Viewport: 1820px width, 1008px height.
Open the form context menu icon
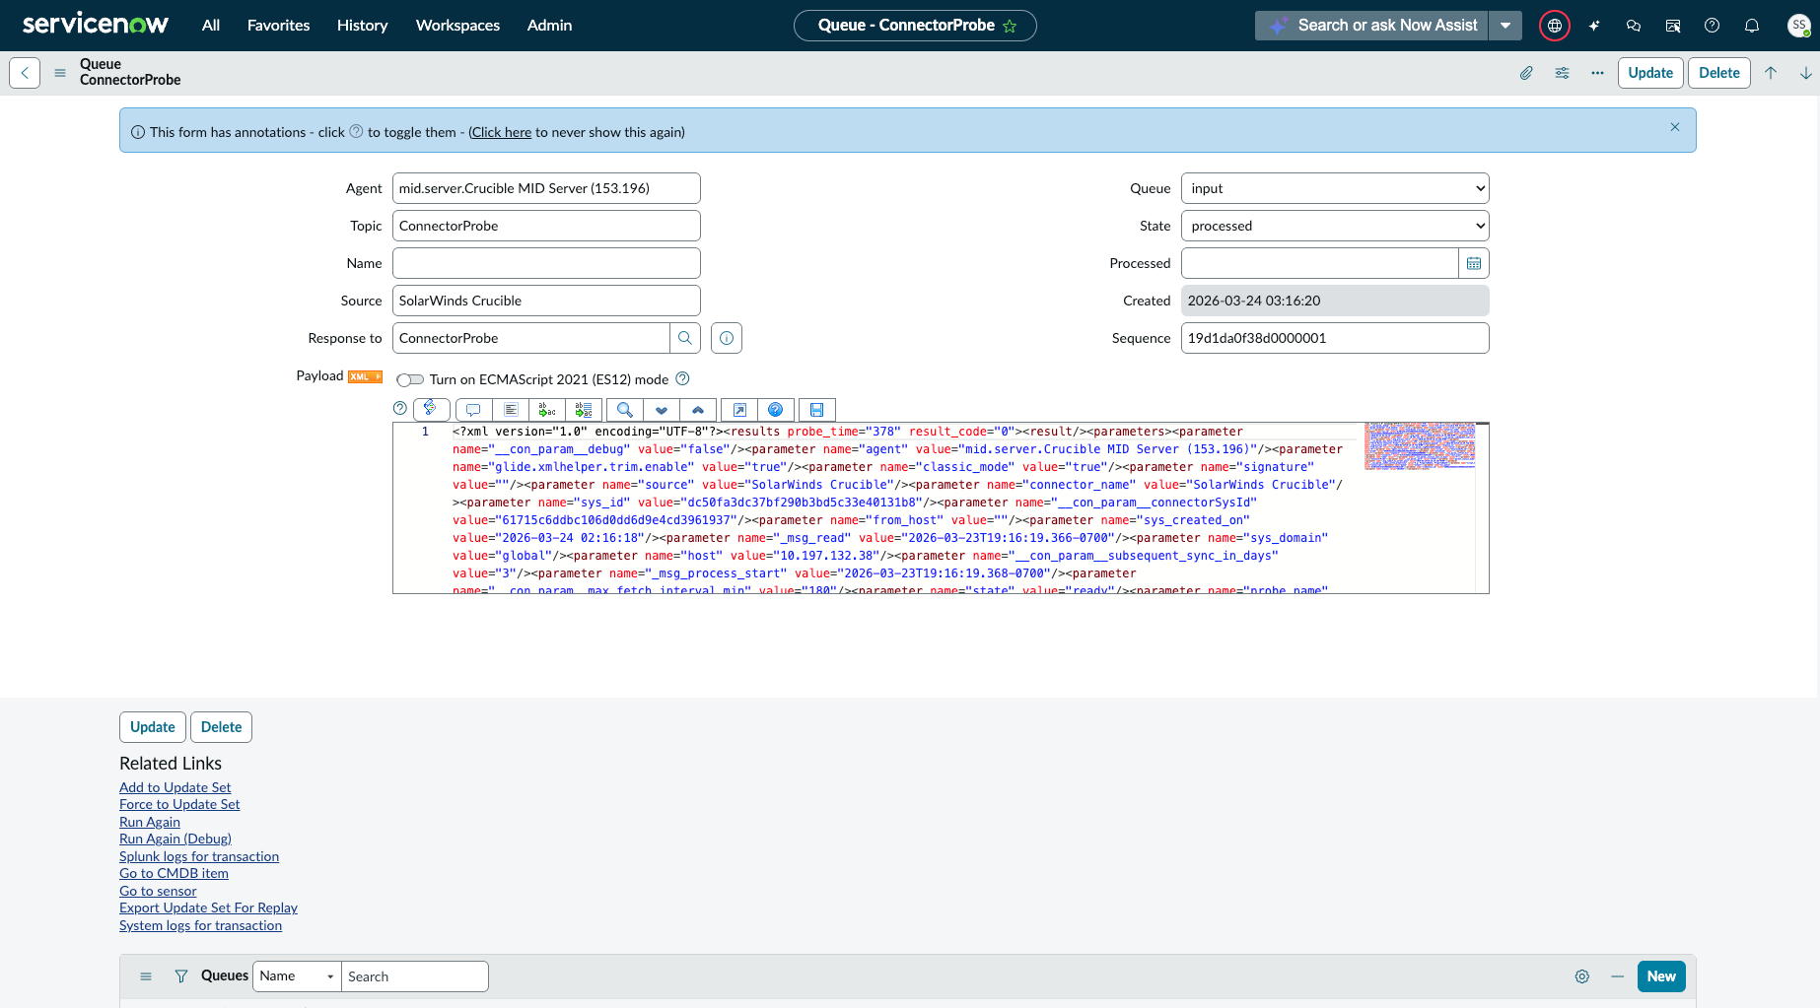[x=60, y=73]
